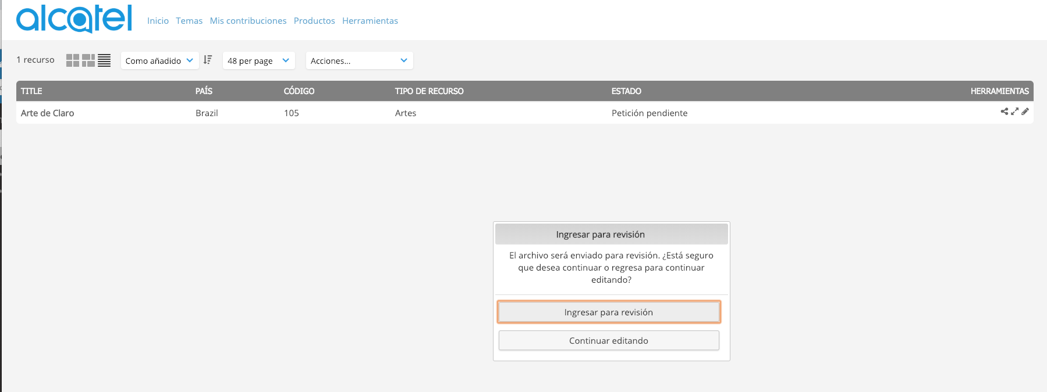The height and width of the screenshot is (392, 1047).
Task: Open the Herramientas menu
Action: pyautogui.click(x=370, y=21)
